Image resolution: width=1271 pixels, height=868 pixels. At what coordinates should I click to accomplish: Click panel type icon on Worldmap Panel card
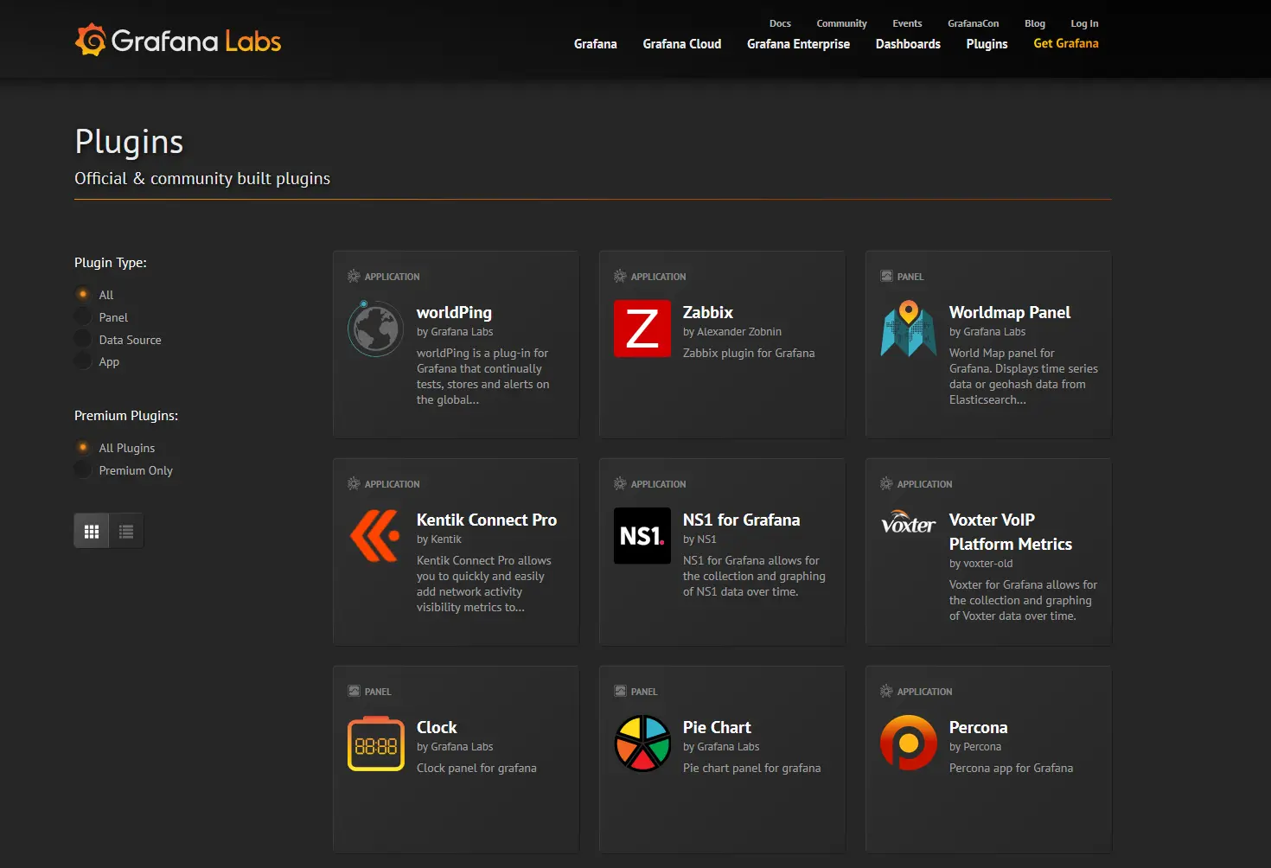pyautogui.click(x=886, y=277)
